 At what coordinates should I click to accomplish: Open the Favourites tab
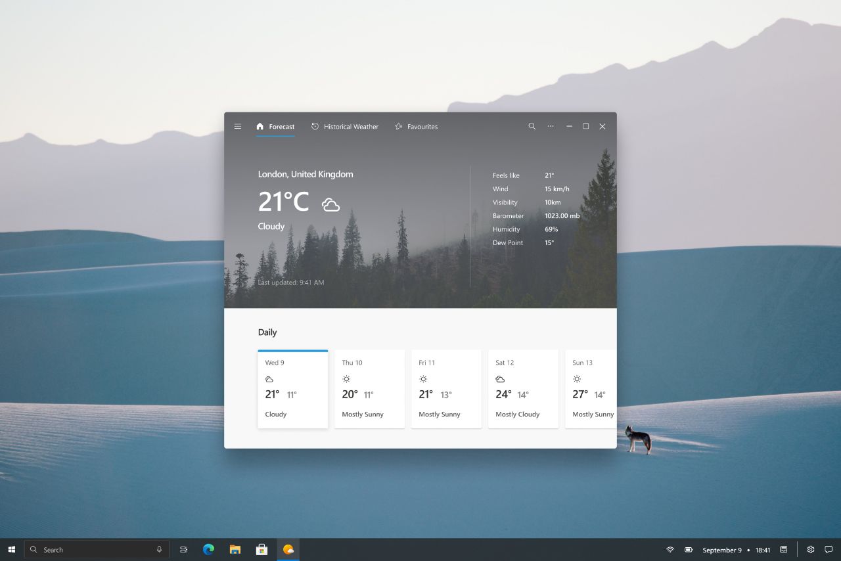point(417,127)
